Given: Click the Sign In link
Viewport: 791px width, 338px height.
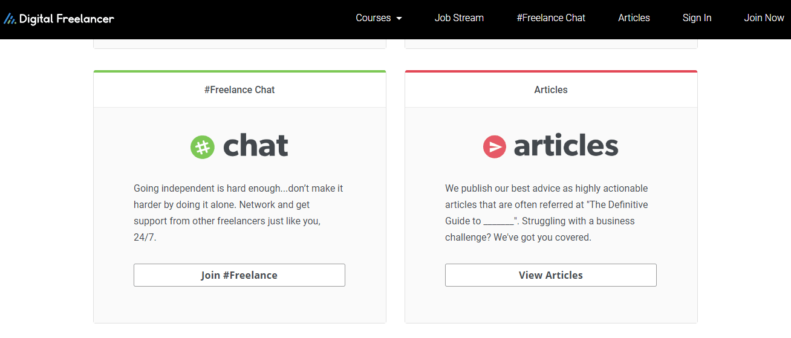Looking at the screenshot, I should 697,18.
